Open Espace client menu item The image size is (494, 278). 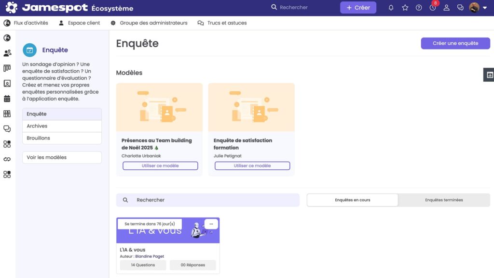[x=80, y=23]
